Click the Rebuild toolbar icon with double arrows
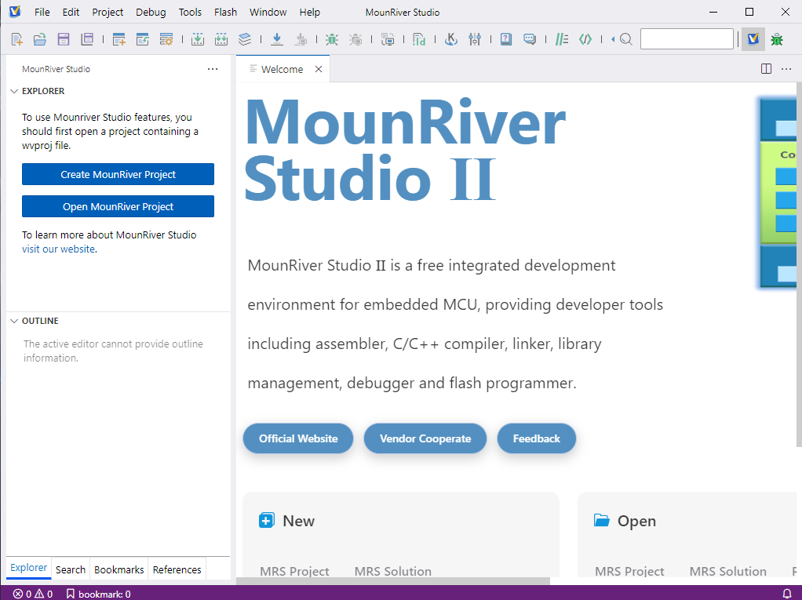 pyautogui.click(x=221, y=39)
